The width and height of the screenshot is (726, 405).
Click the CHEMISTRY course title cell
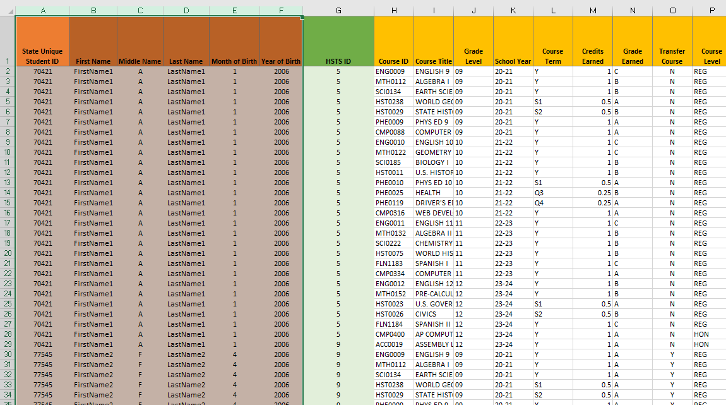(433, 243)
